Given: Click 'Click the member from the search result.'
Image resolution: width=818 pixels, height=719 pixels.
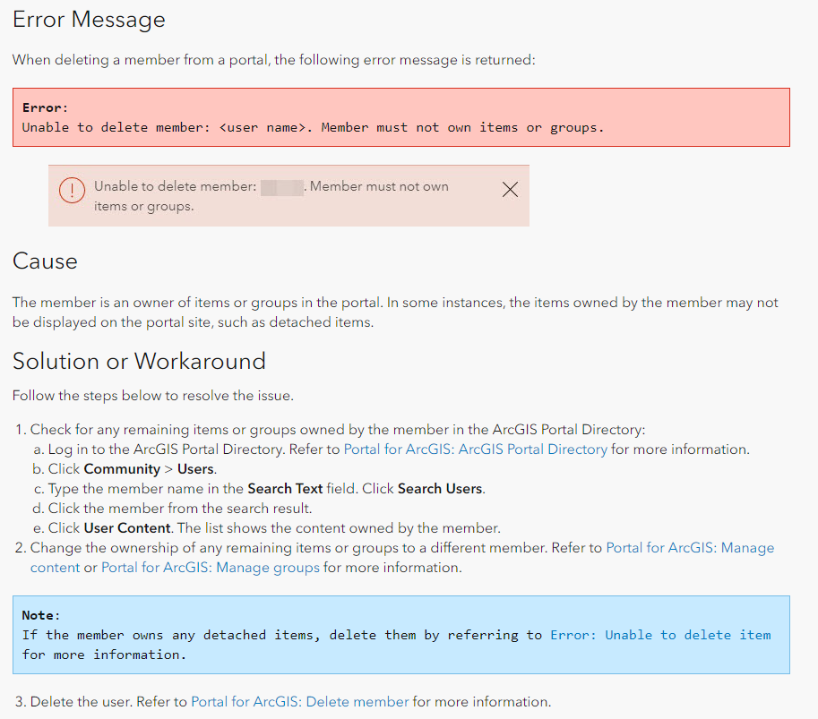Looking at the screenshot, I should [180, 509].
